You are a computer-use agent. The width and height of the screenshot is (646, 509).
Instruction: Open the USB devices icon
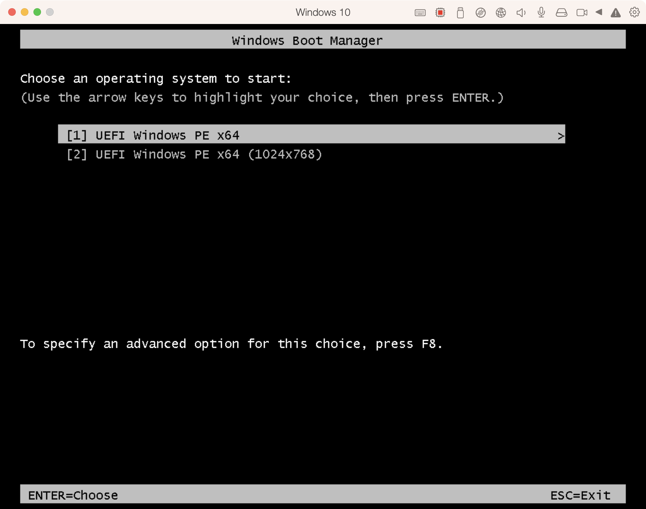point(460,13)
